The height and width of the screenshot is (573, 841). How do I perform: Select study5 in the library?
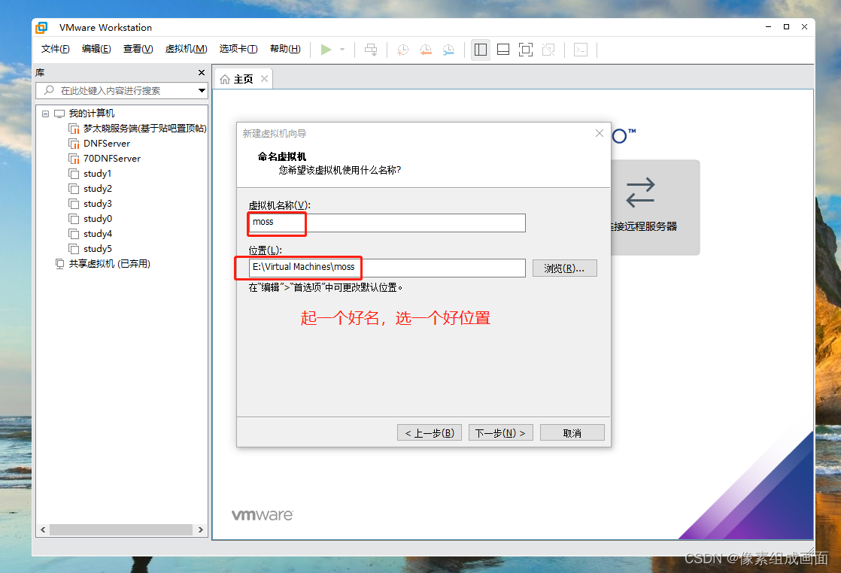tap(98, 249)
